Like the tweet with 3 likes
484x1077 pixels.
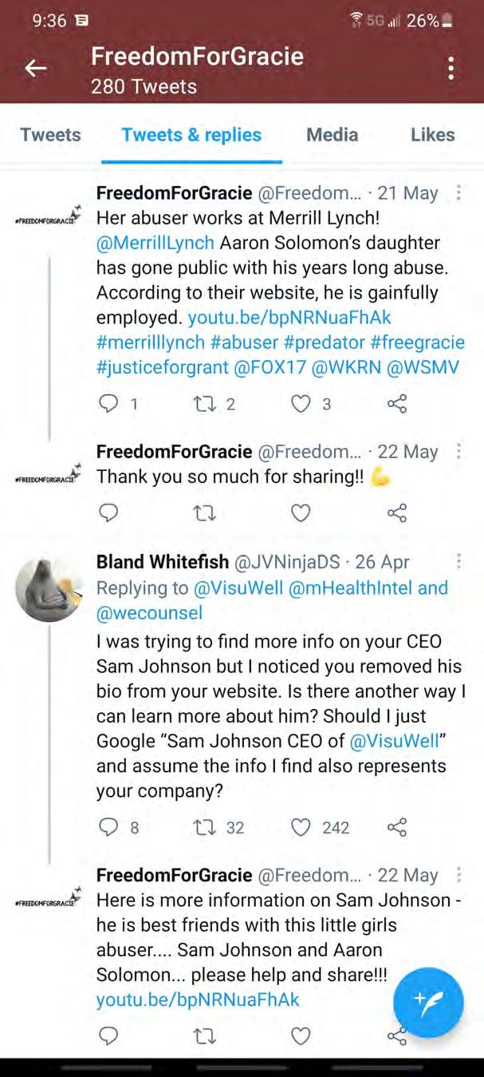pyautogui.click(x=301, y=404)
